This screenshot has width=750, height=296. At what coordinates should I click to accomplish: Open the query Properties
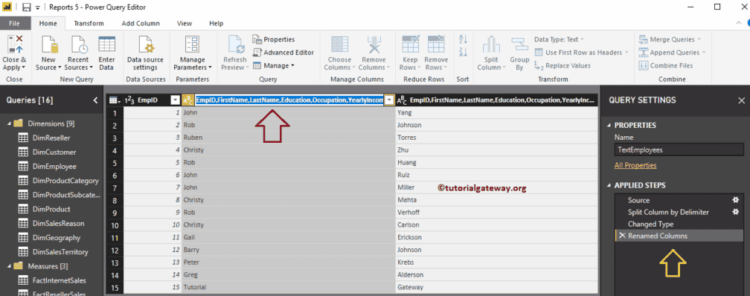pos(274,39)
